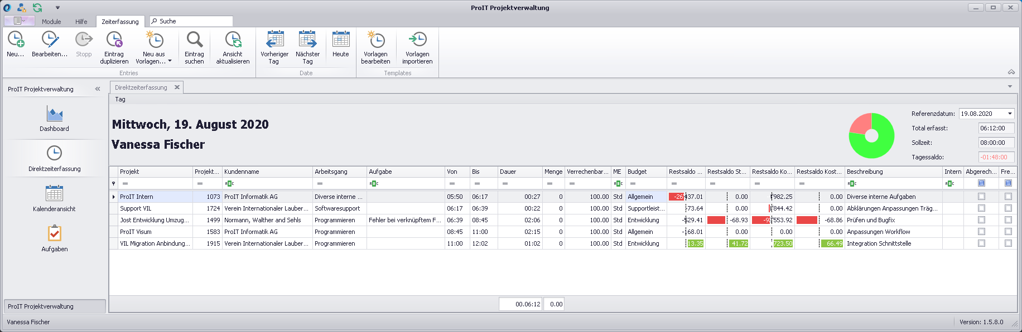Check the last-column box for Support VIL row
Screen dimensions: 1022x332
1008,208
